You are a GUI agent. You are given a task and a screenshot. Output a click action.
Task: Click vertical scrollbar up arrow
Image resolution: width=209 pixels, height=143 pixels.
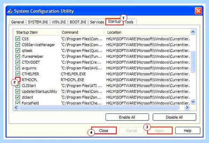[x=193, y=32]
